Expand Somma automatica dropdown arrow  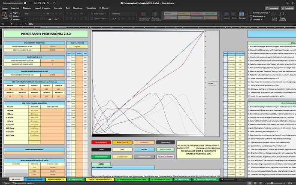coord(269,13)
